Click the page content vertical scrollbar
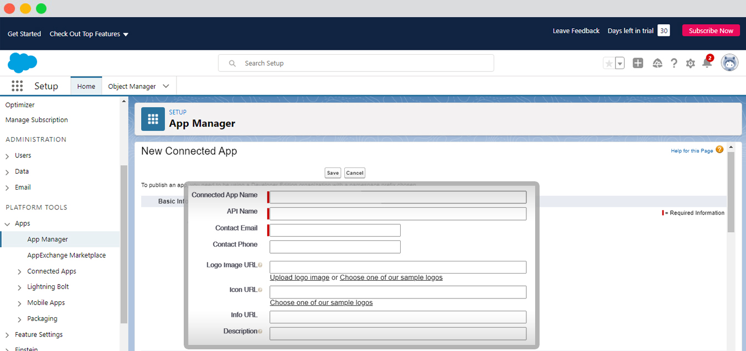 pos(731,192)
